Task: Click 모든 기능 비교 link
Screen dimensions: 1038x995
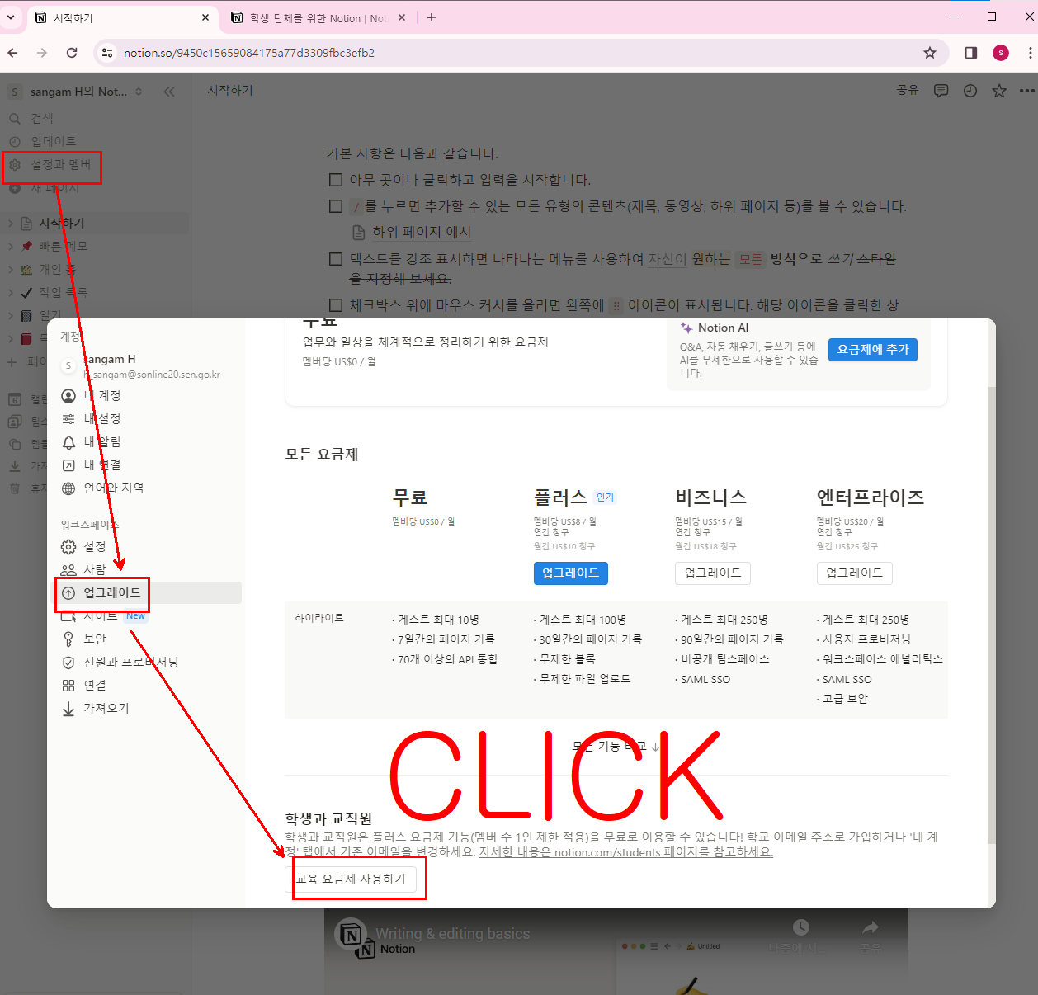Action: (616, 747)
